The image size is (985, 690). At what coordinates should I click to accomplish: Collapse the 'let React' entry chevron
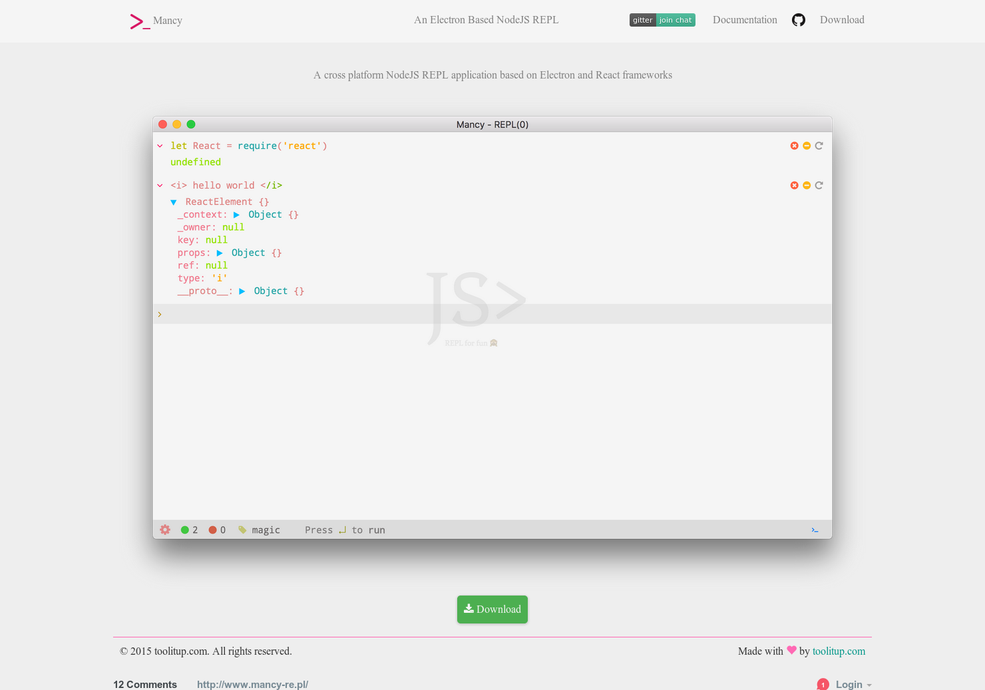click(160, 146)
